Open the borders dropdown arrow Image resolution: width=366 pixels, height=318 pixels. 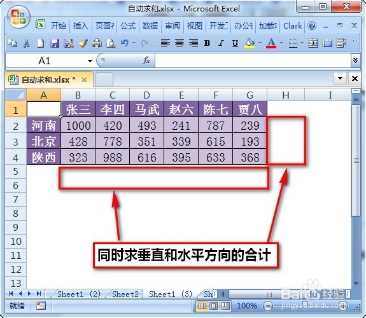coord(302,43)
